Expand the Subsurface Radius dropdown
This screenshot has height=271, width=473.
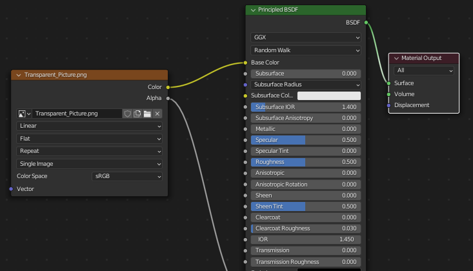pyautogui.click(x=306, y=85)
